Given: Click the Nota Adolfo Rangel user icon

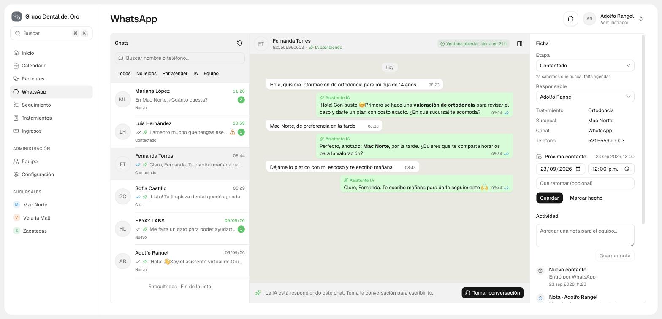Looking at the screenshot, I should (x=540, y=298).
